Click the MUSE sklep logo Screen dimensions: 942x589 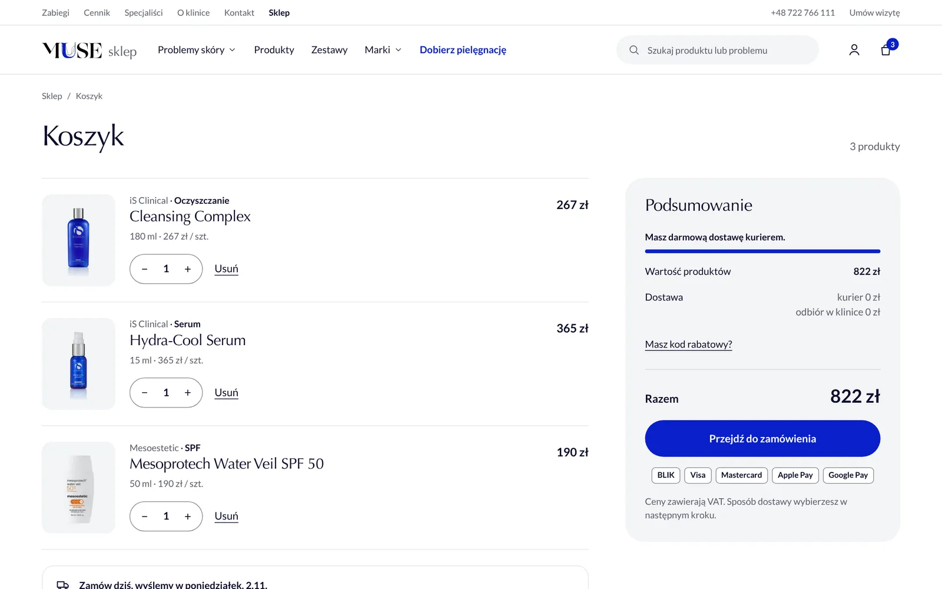tap(89, 51)
